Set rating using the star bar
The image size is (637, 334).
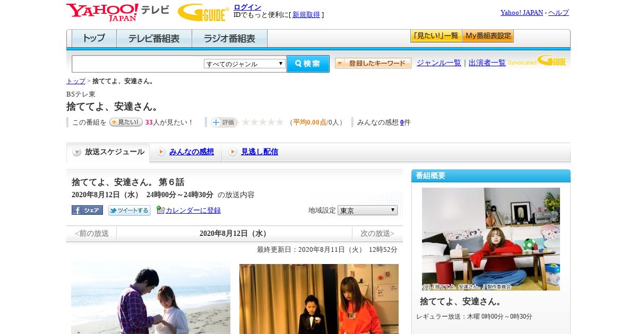262,122
